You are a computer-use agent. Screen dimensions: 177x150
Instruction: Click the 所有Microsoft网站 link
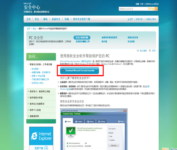point(152,4)
